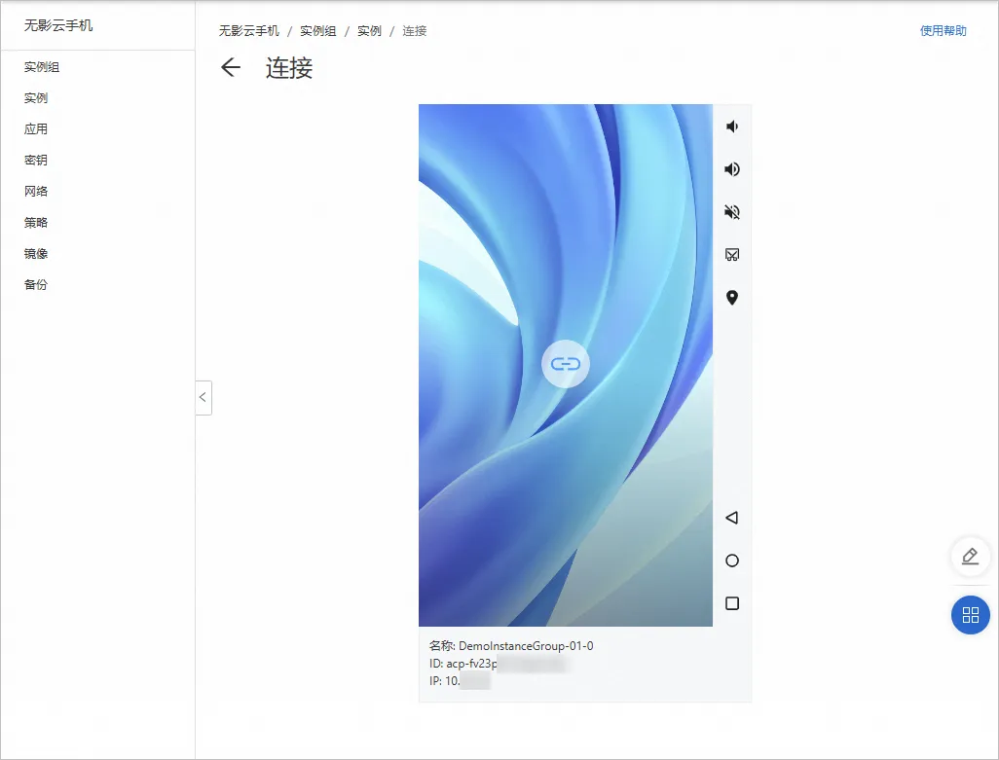Click the connection link icon on the wallpaper

565,363
